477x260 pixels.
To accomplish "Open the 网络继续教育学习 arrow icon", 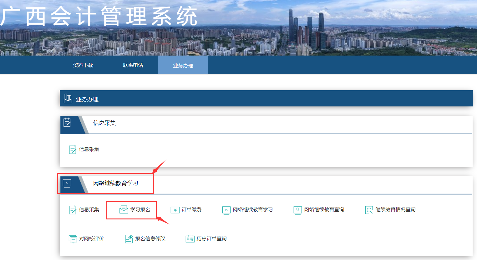I will coord(226,210).
